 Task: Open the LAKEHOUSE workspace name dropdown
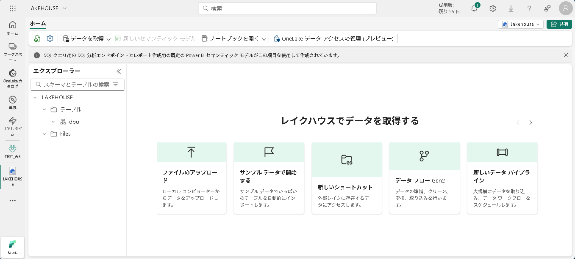(x=47, y=8)
